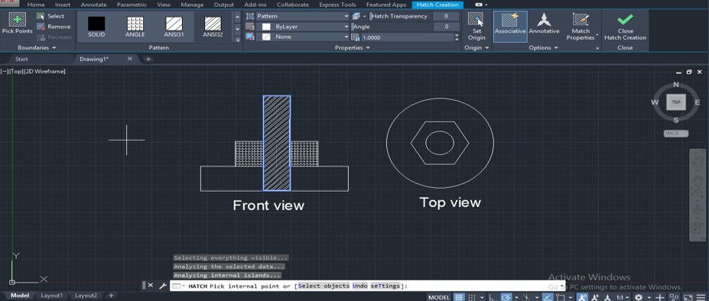This screenshot has height=301, width=709.
Task: Click Close Hatch Creation checkmark
Action: [x=626, y=19]
